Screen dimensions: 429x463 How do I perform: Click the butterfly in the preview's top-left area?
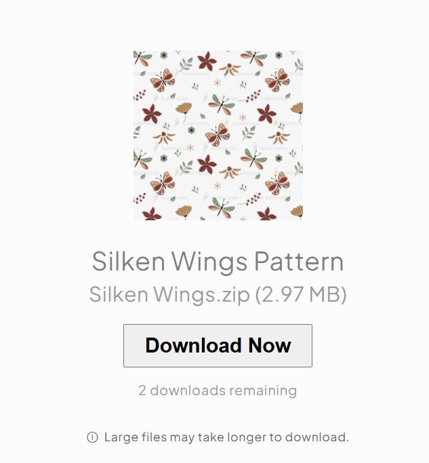tap(163, 80)
